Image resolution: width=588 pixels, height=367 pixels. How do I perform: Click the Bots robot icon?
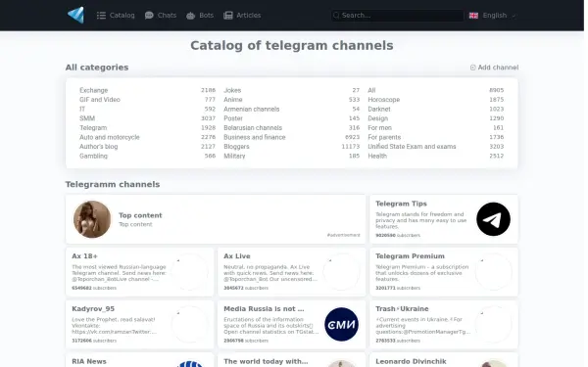(190, 16)
